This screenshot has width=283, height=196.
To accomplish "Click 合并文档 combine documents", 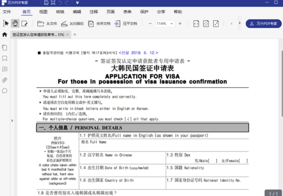I will click(x=99, y=24).
